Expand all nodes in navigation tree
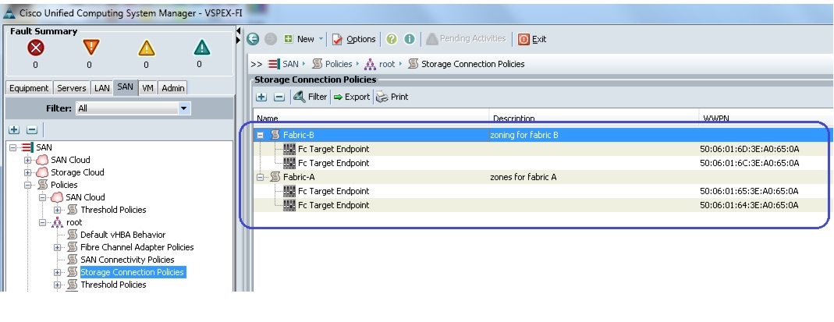The image size is (834, 322). [x=14, y=129]
